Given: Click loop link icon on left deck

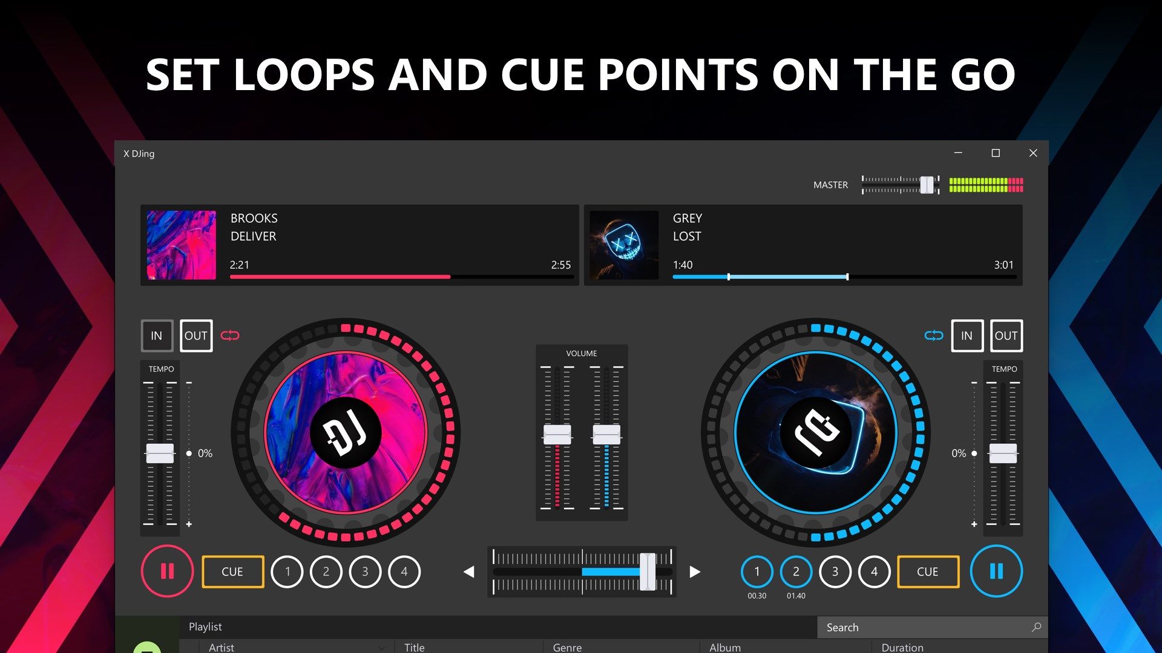Looking at the screenshot, I should point(231,334).
